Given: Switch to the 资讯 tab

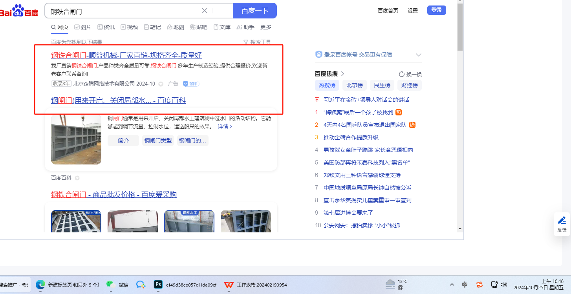Looking at the screenshot, I should click(x=106, y=27).
